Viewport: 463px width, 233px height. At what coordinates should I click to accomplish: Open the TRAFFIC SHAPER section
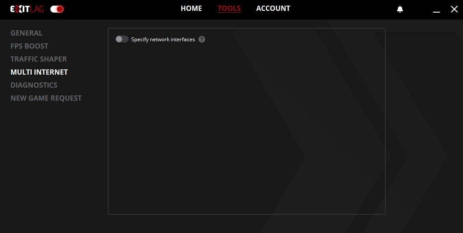(39, 59)
